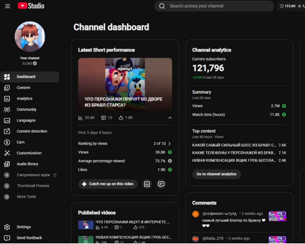Screen dimensions: 305x244
Task: Open Content detection in sidebar
Action: click(30, 131)
